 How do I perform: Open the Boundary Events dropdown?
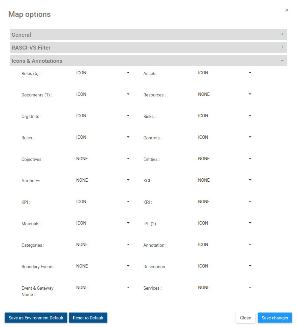[x=103, y=266]
